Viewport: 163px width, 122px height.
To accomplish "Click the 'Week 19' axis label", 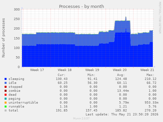I will click(92, 70).
